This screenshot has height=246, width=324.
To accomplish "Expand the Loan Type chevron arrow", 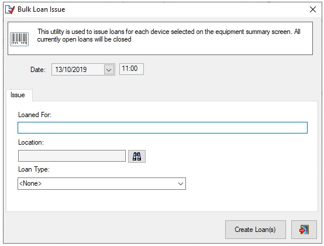I will pos(181,183).
